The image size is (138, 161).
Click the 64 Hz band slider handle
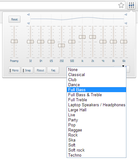[x=41, y=42]
